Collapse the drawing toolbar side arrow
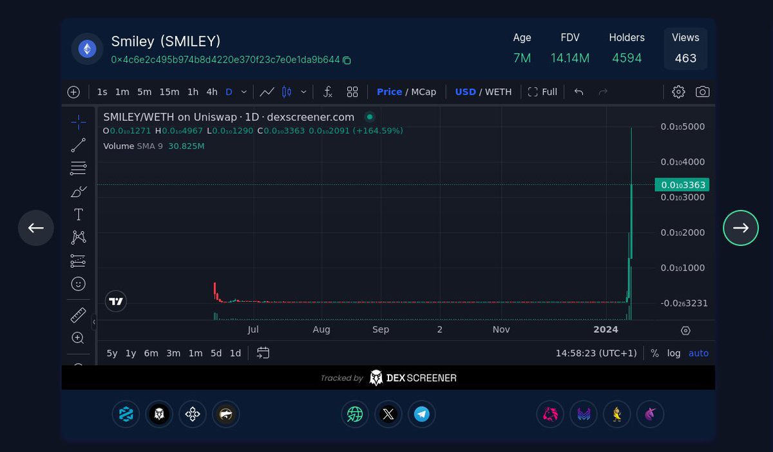 click(94, 321)
